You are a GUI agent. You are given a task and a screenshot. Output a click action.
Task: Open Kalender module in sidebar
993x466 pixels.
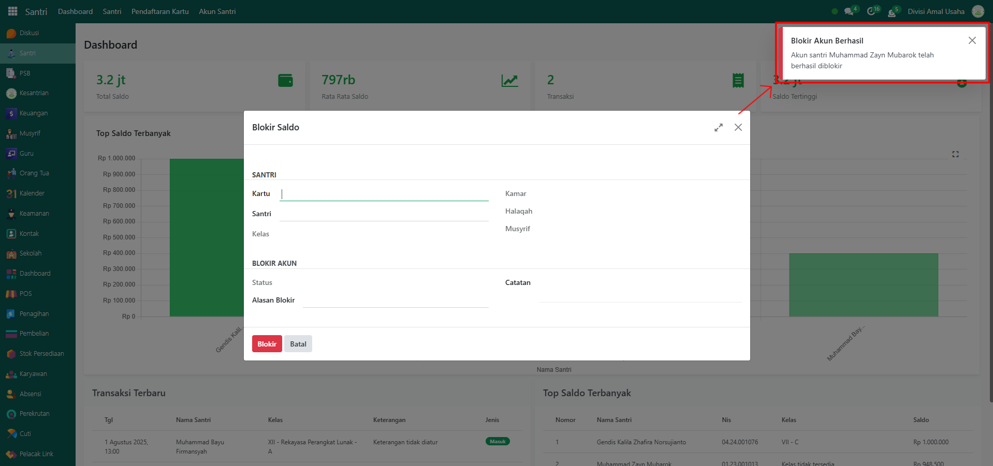coord(32,193)
